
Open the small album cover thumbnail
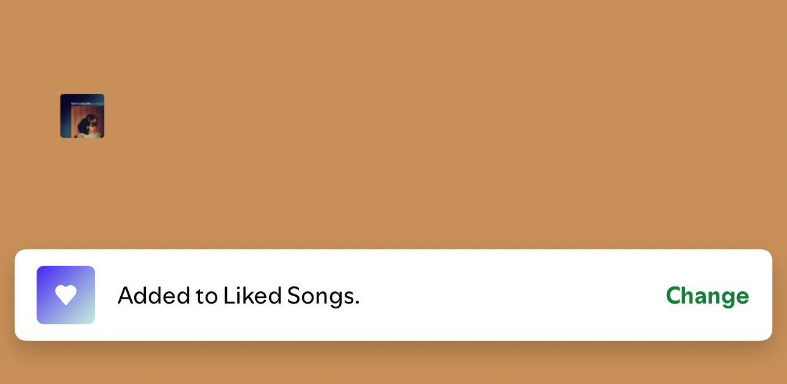click(82, 116)
